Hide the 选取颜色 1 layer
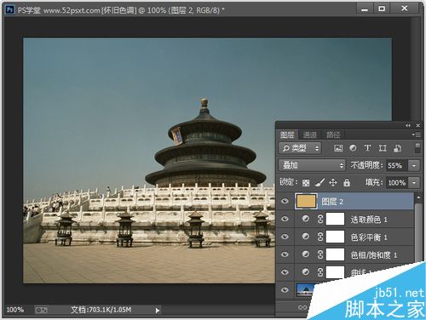This screenshot has height=320, width=426. (285, 219)
